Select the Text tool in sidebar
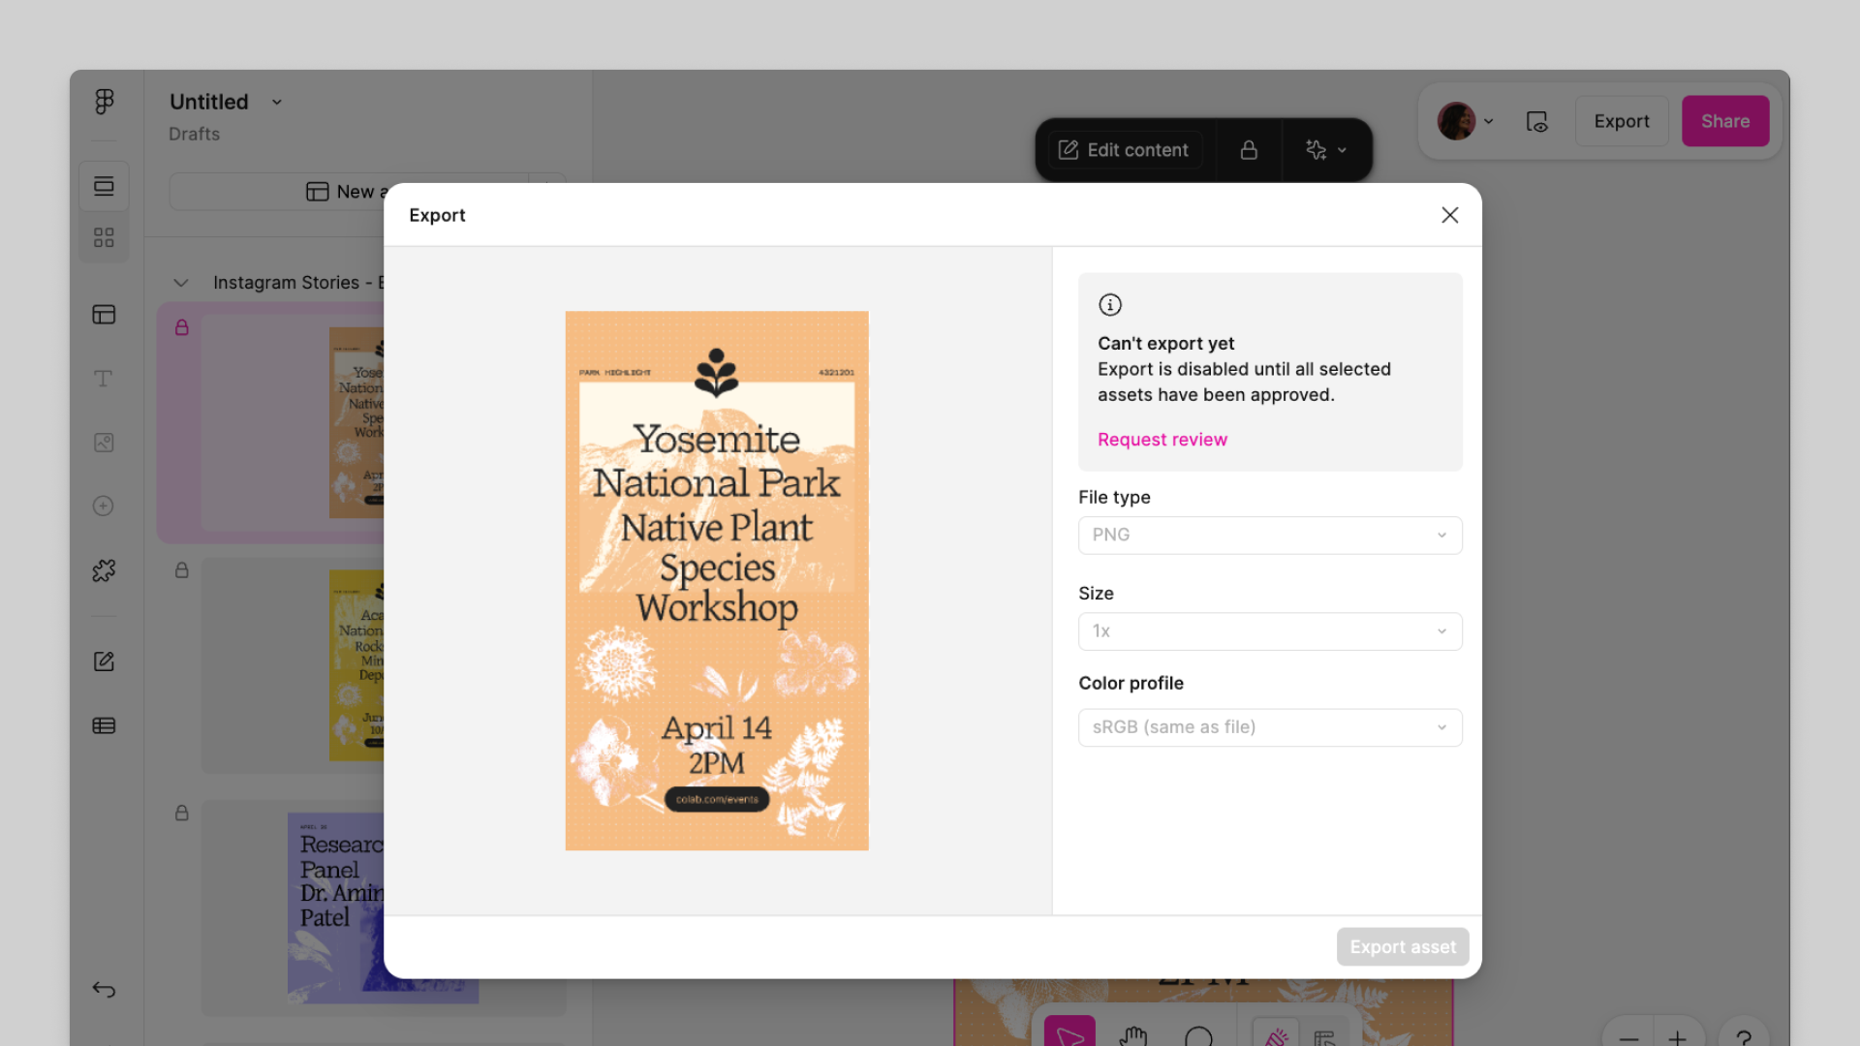1860x1046 pixels. tap(104, 379)
